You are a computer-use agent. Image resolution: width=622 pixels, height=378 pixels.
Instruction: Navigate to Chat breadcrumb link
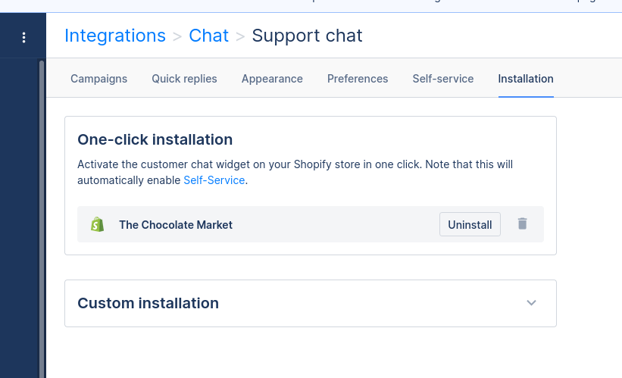click(x=209, y=36)
